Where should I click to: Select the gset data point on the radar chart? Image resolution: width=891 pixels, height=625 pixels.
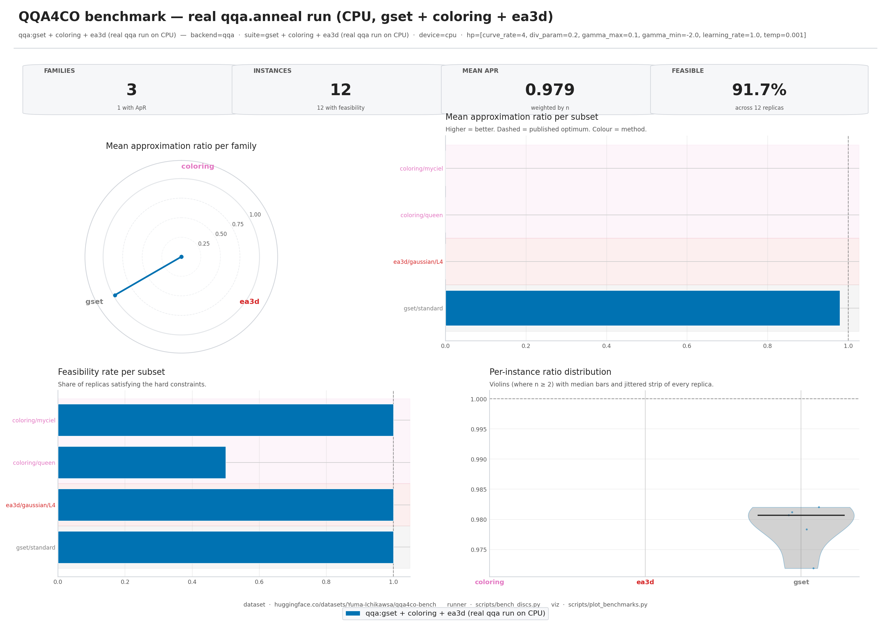point(115,295)
